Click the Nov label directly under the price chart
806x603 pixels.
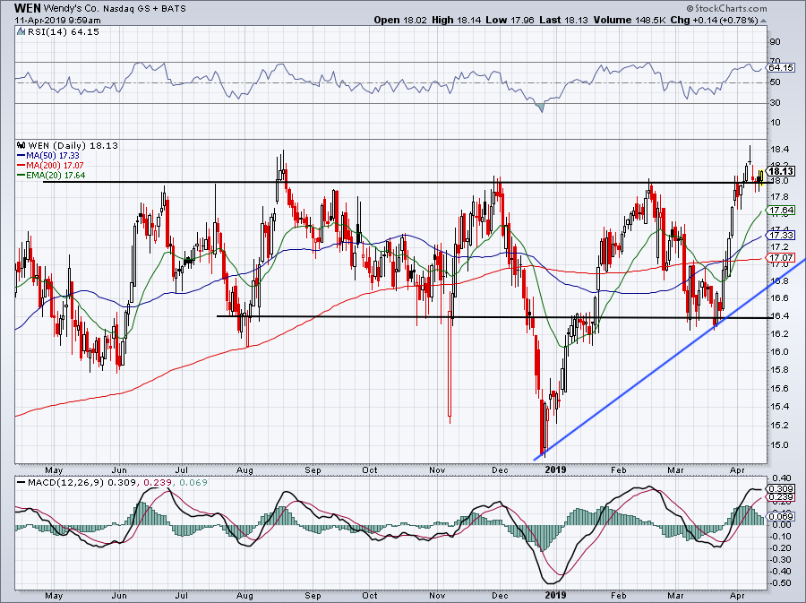point(437,470)
